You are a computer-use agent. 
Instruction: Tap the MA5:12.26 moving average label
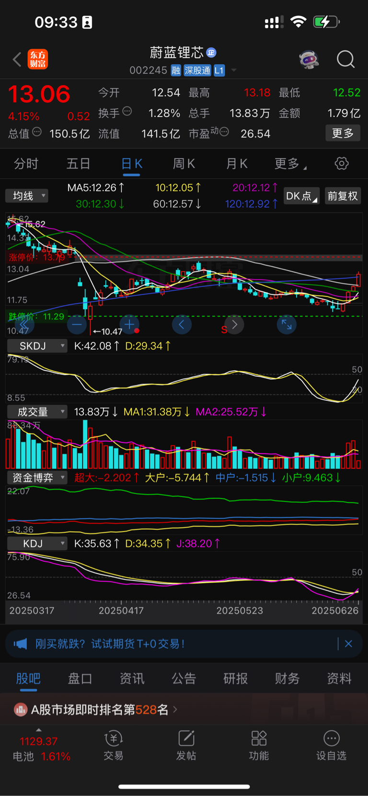point(96,188)
